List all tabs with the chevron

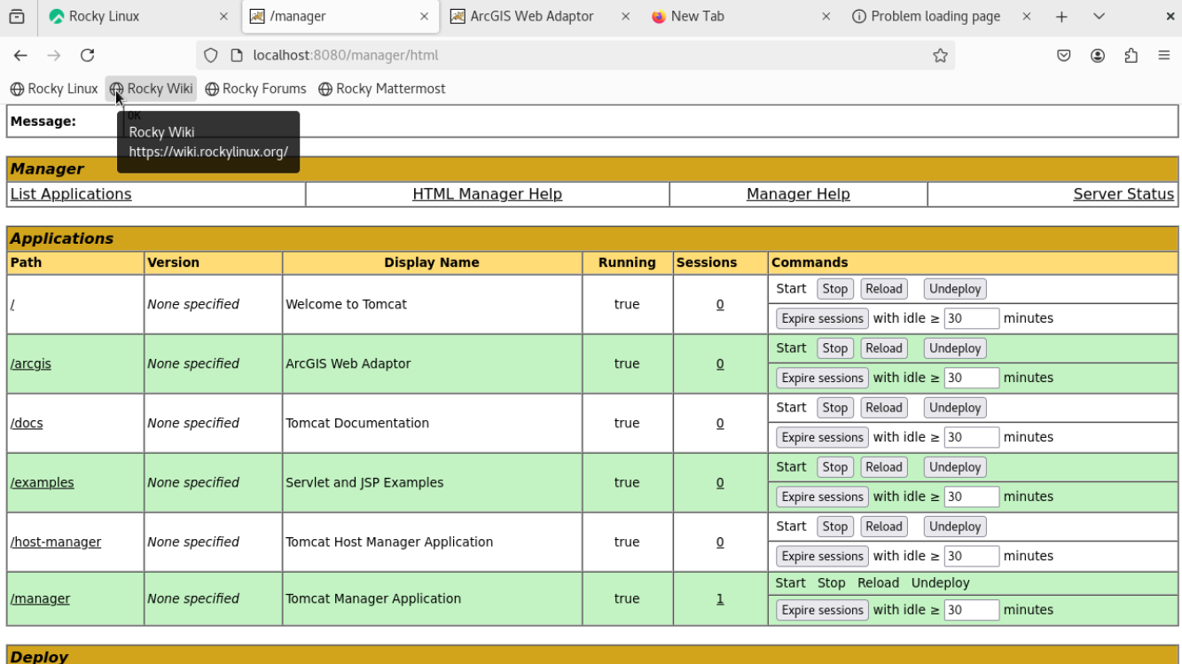[x=1099, y=16]
